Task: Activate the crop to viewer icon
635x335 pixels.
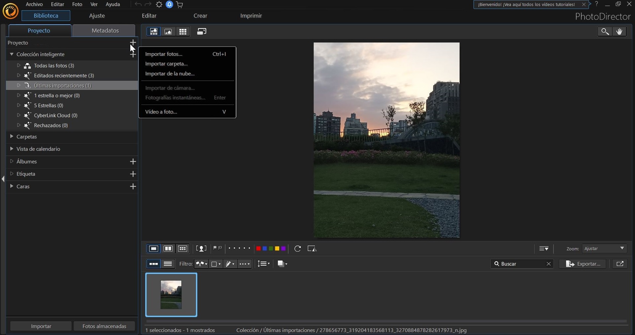Action: coord(312,248)
